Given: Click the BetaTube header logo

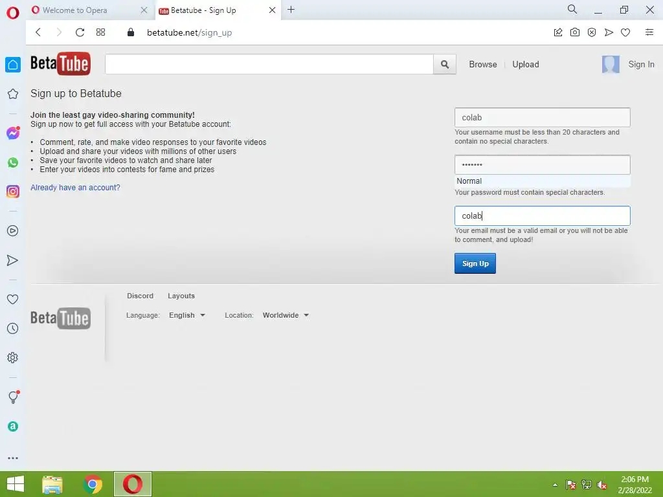Looking at the screenshot, I should (x=60, y=63).
